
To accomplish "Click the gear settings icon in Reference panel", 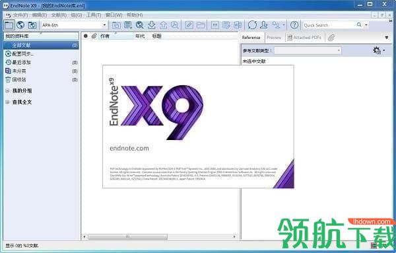I will (x=377, y=50).
